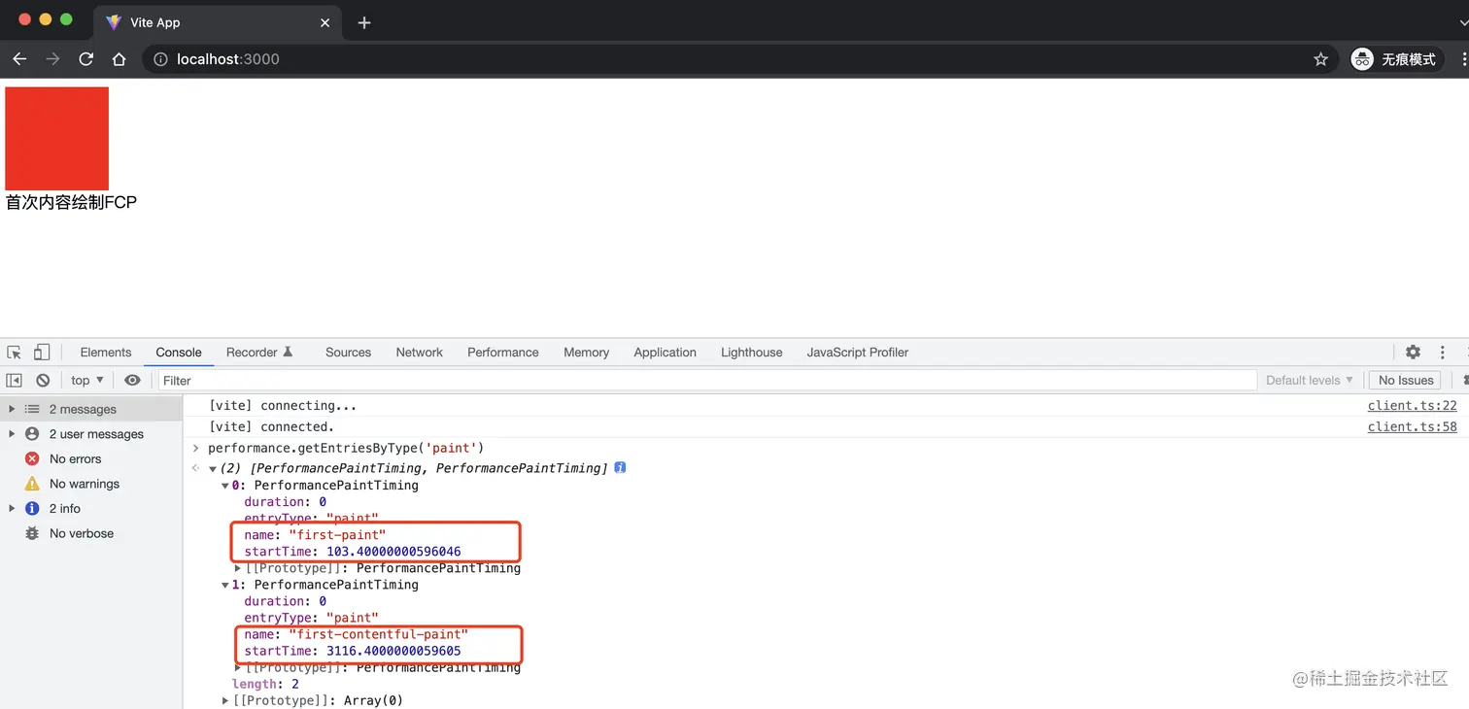Clear the console

pos(43,381)
